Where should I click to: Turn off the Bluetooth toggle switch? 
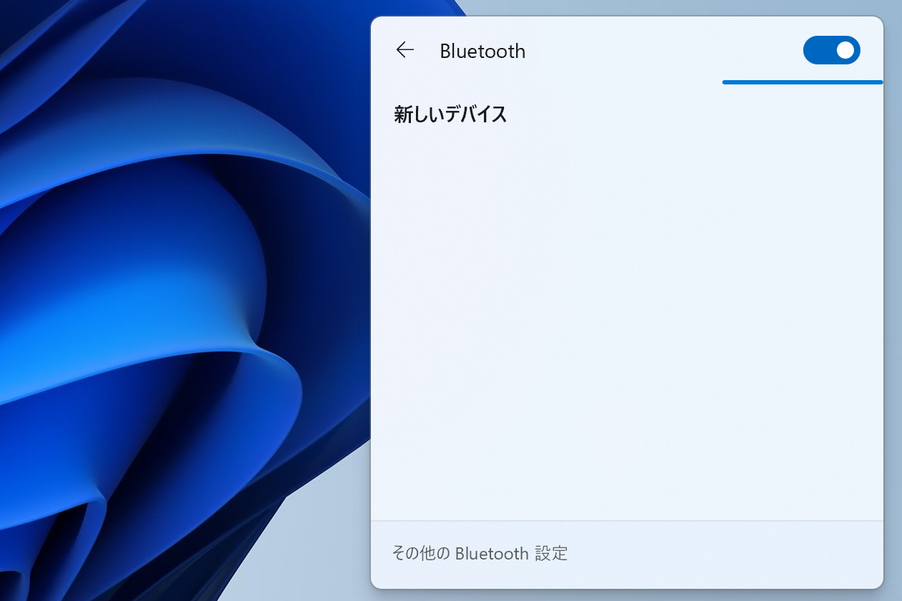tap(831, 50)
